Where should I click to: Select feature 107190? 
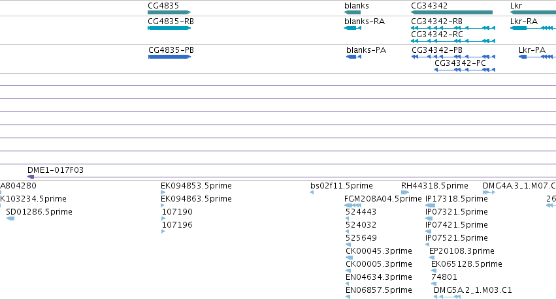177,212
